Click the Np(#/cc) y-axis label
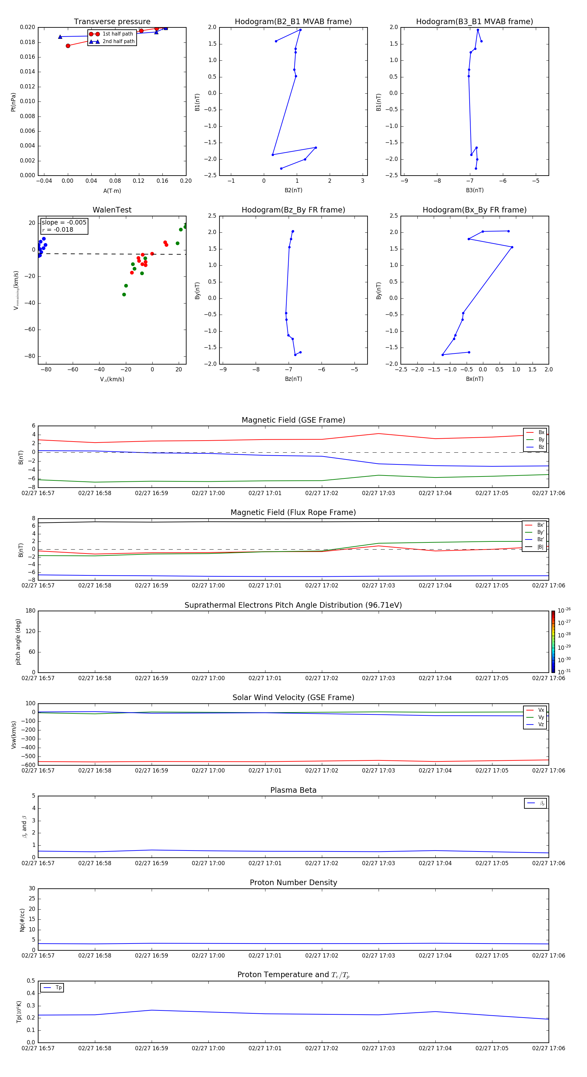The image size is (587, 1077). pyautogui.click(x=22, y=920)
